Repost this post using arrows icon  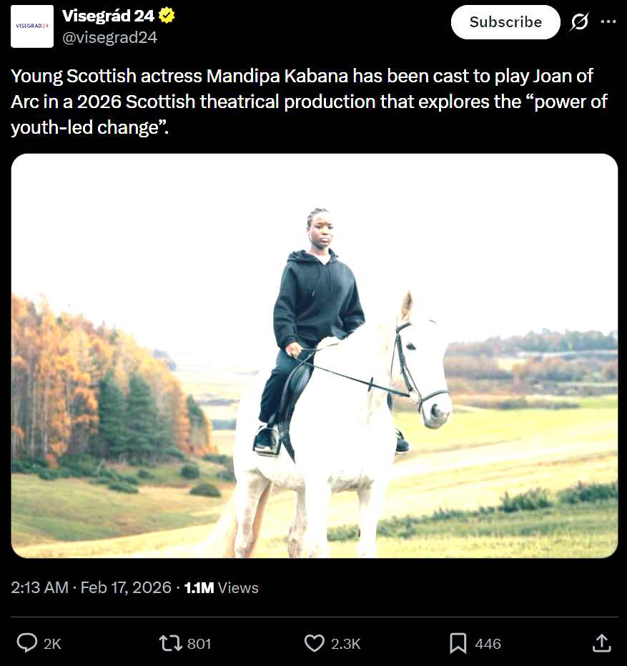(x=171, y=643)
